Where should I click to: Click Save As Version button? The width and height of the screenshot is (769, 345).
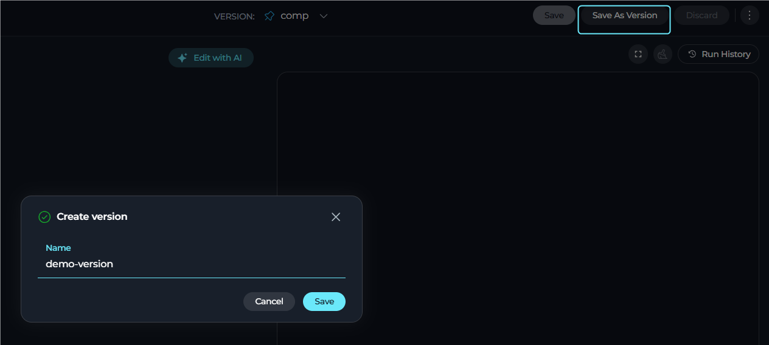625,15
